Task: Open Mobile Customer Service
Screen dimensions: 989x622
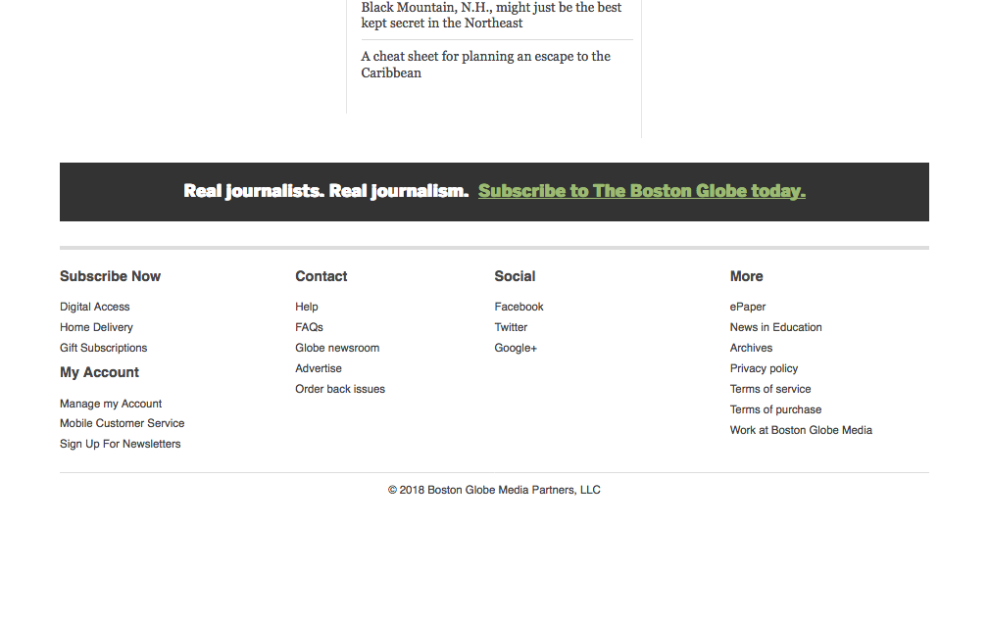Action: (x=123, y=423)
